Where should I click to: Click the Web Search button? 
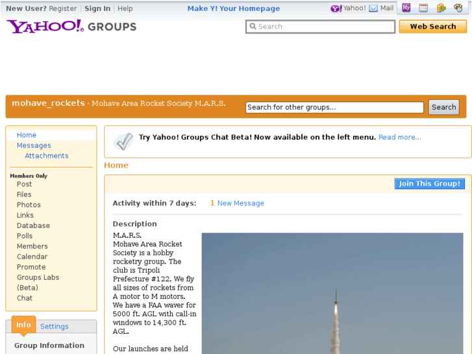(x=433, y=27)
